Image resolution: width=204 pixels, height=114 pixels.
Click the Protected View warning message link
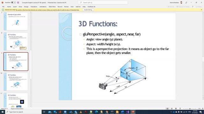point(47,10)
